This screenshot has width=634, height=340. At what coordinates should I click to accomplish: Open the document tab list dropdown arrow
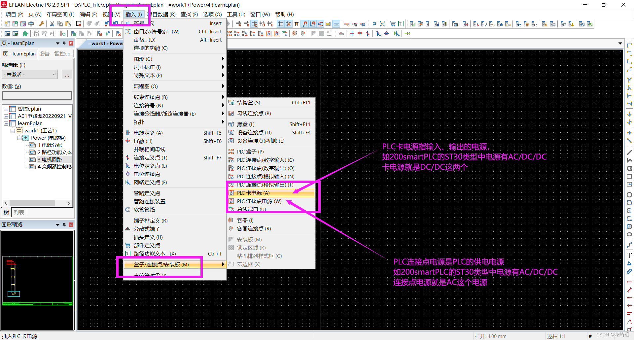pyautogui.click(x=620, y=44)
